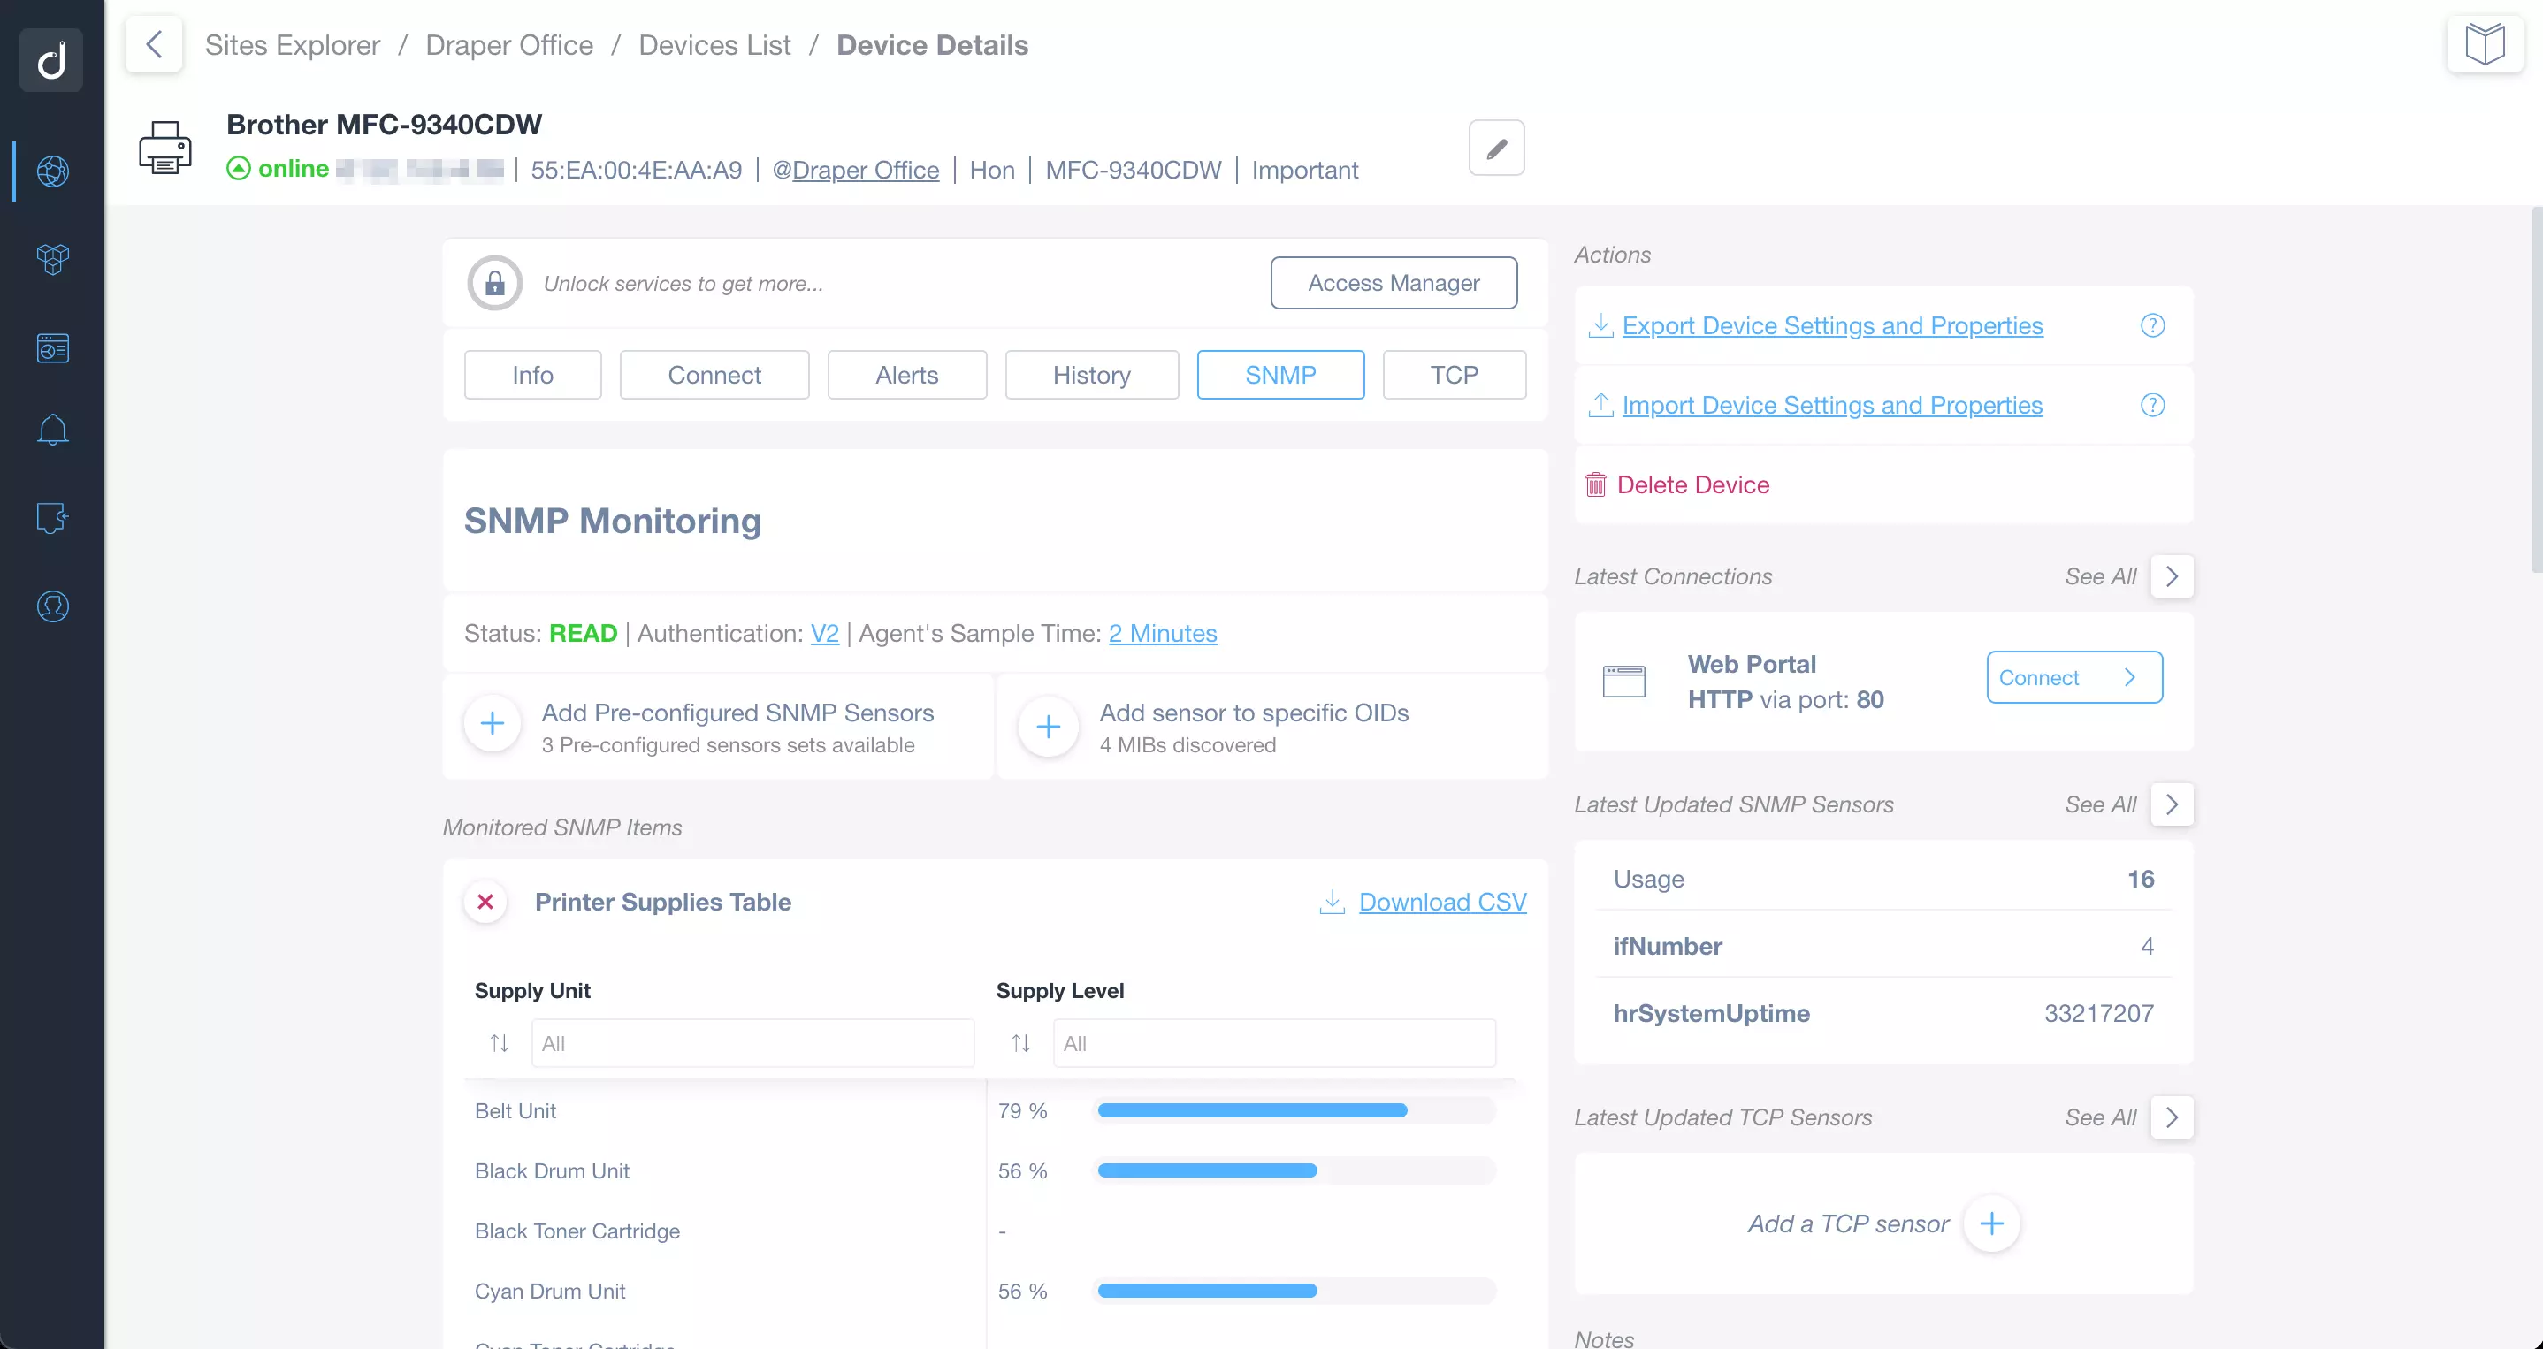Open the Access Manager button

click(x=1393, y=283)
